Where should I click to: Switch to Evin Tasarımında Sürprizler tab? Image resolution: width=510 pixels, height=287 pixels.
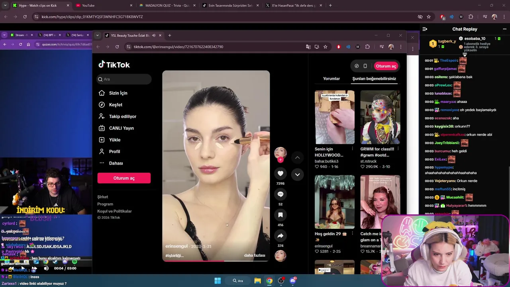(x=231, y=6)
